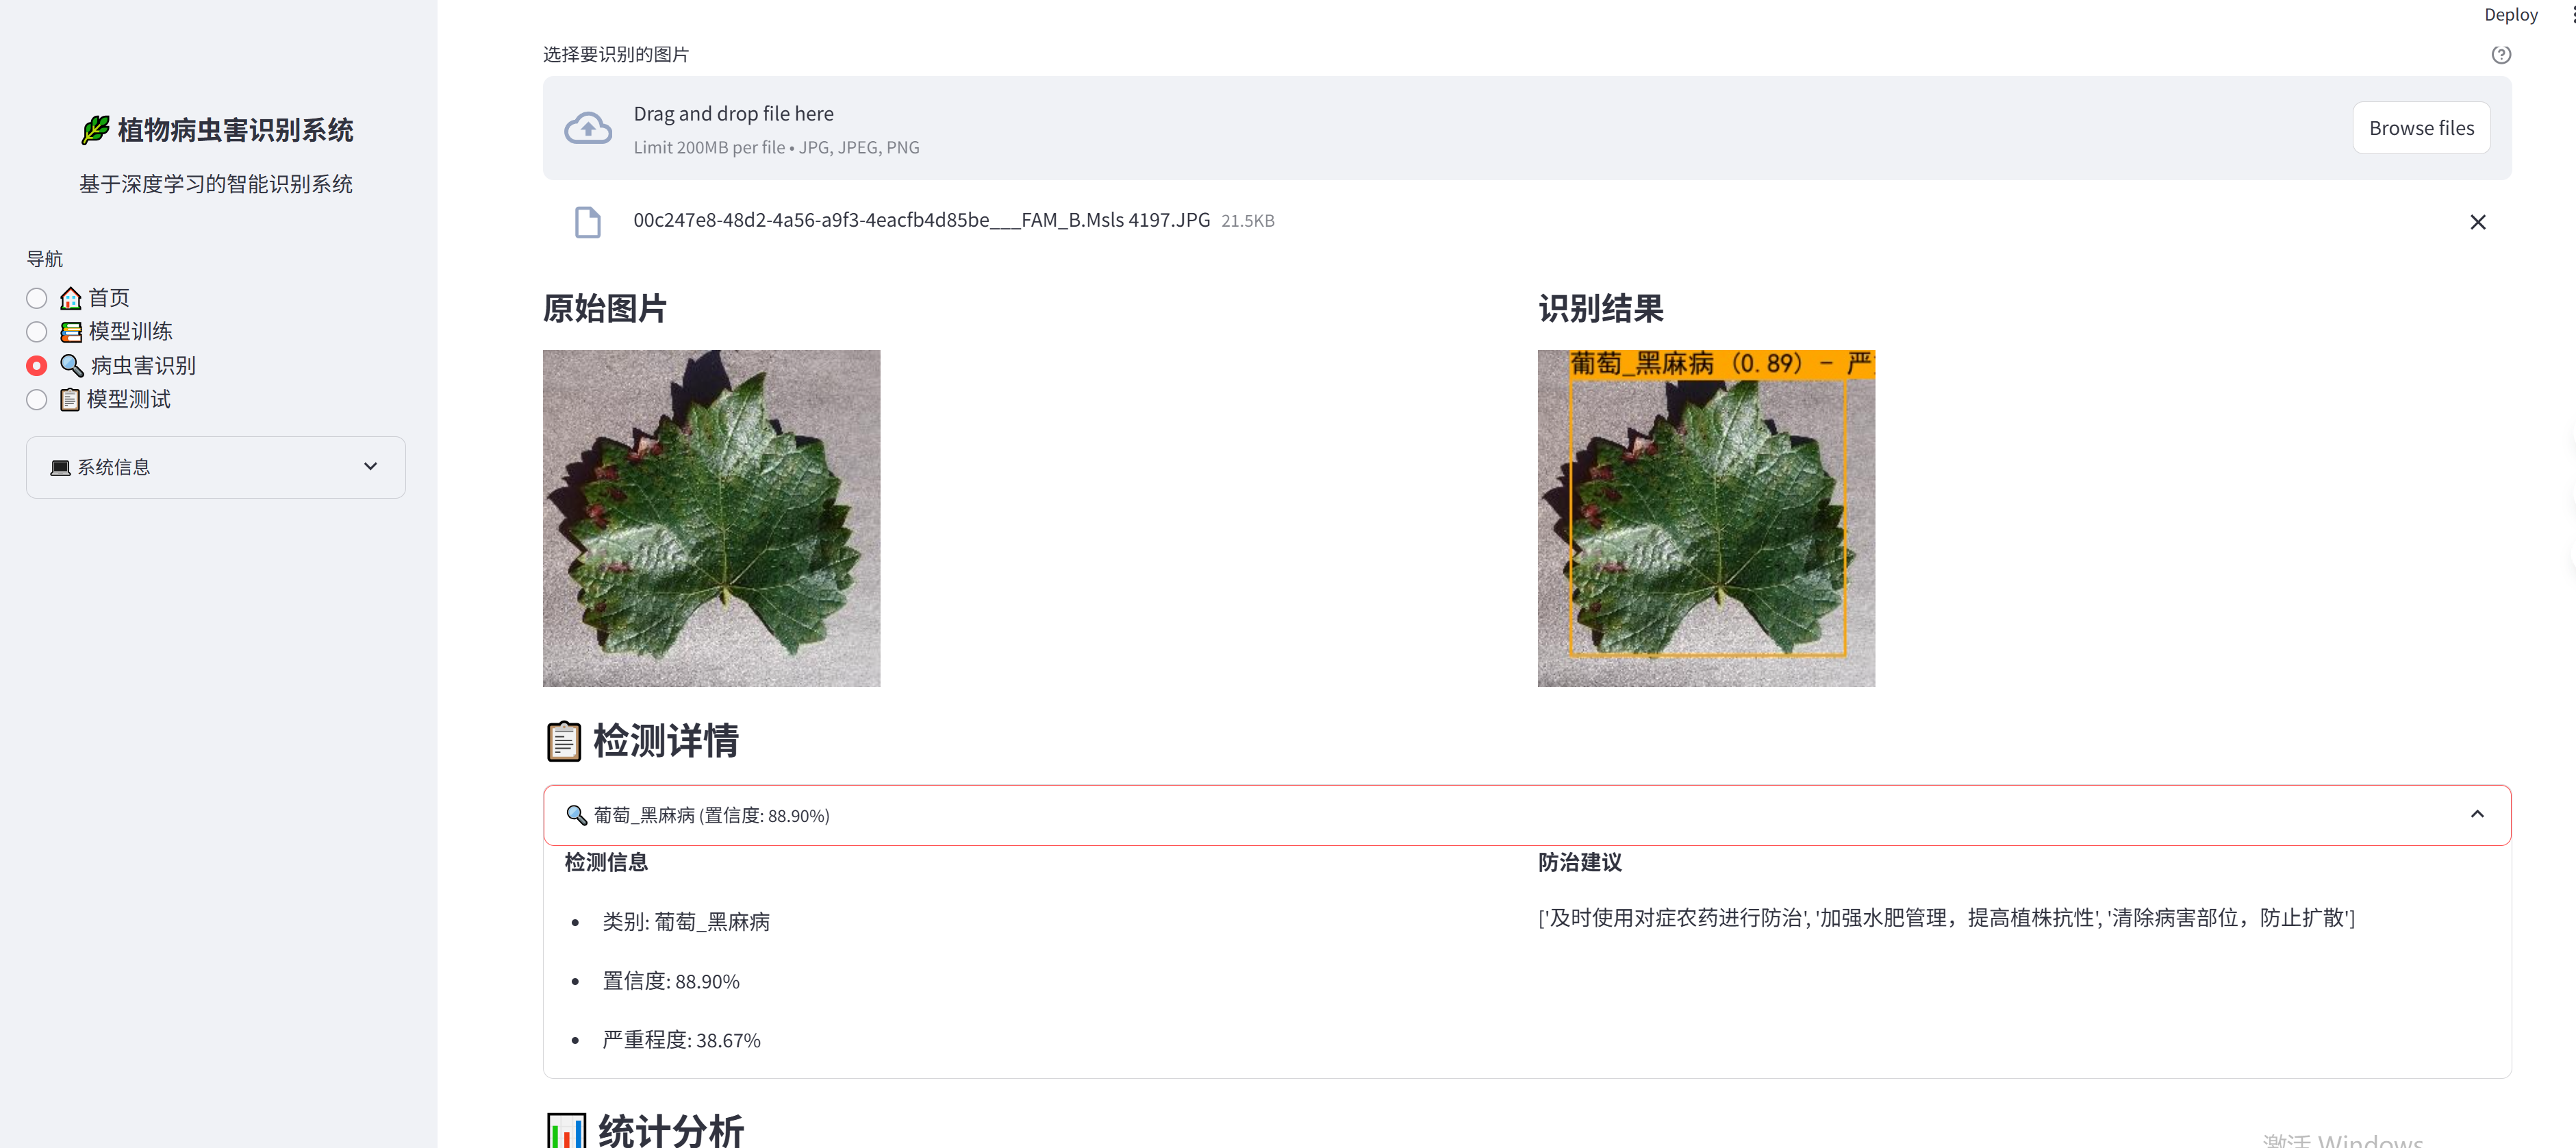This screenshot has height=1148, width=2576.
Task: Click the magnifier icon in the 葡萄_黑麻病 result header
Action: 576,815
